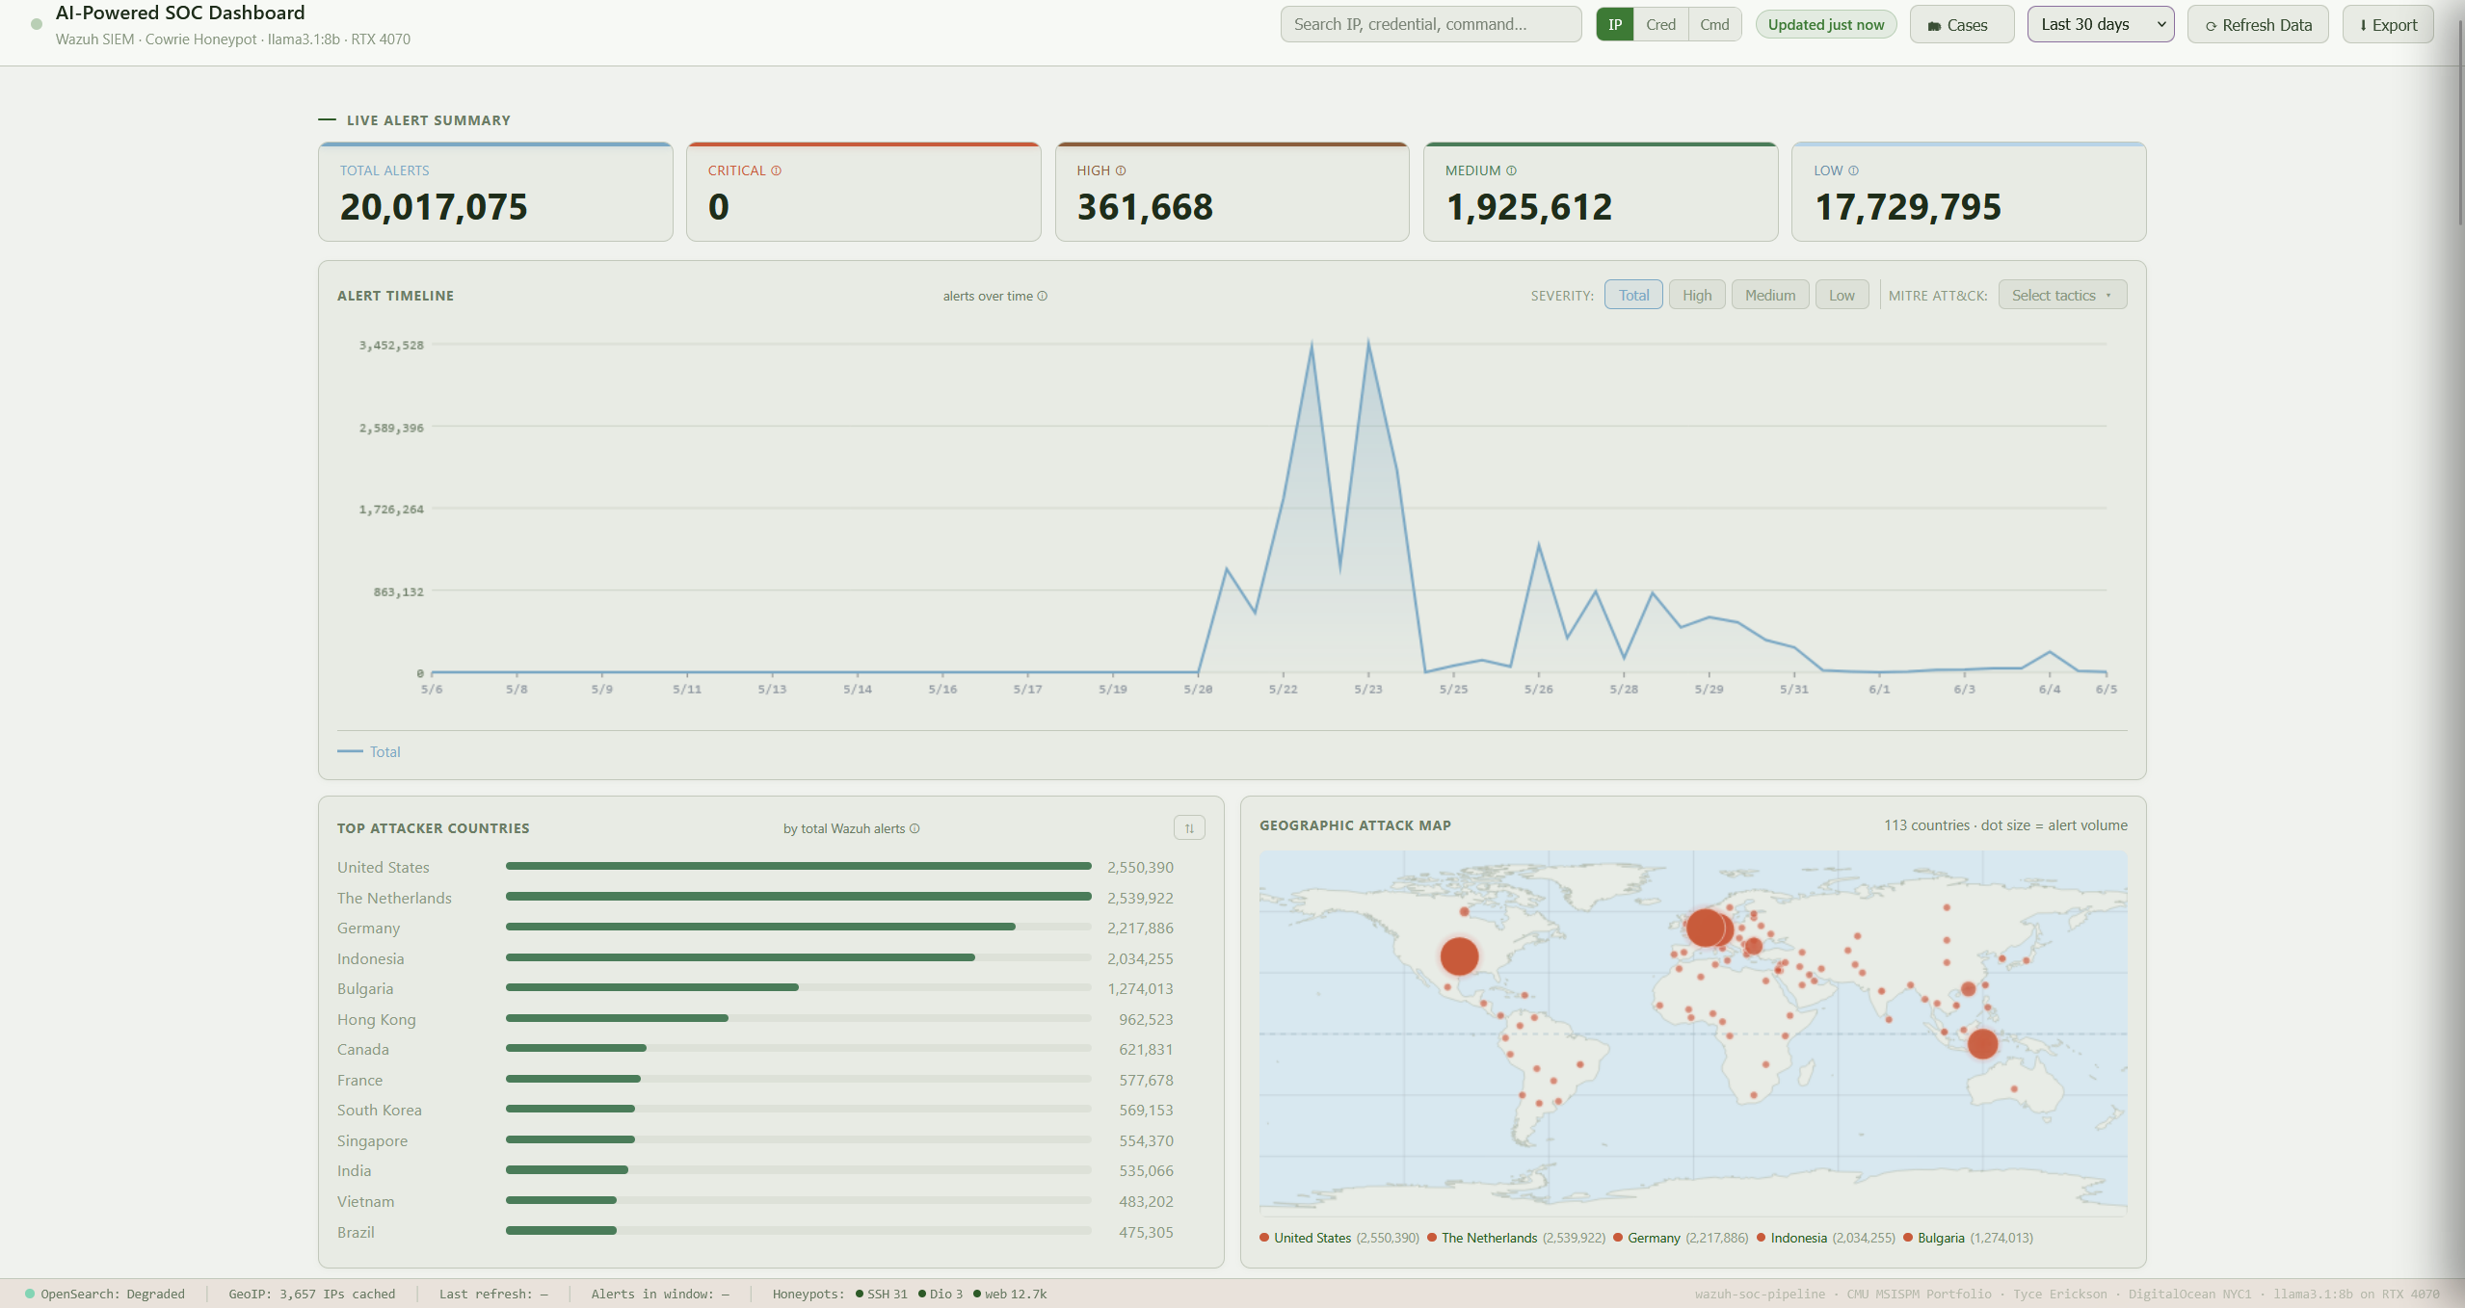The image size is (2465, 1308).
Task: Expand the Select tactics MITRE dropdown
Action: tap(2062, 296)
